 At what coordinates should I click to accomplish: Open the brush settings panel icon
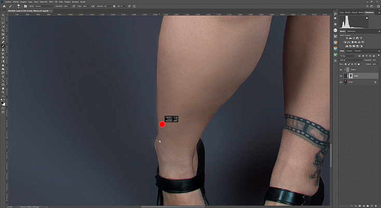pyautogui.click(x=25, y=6)
